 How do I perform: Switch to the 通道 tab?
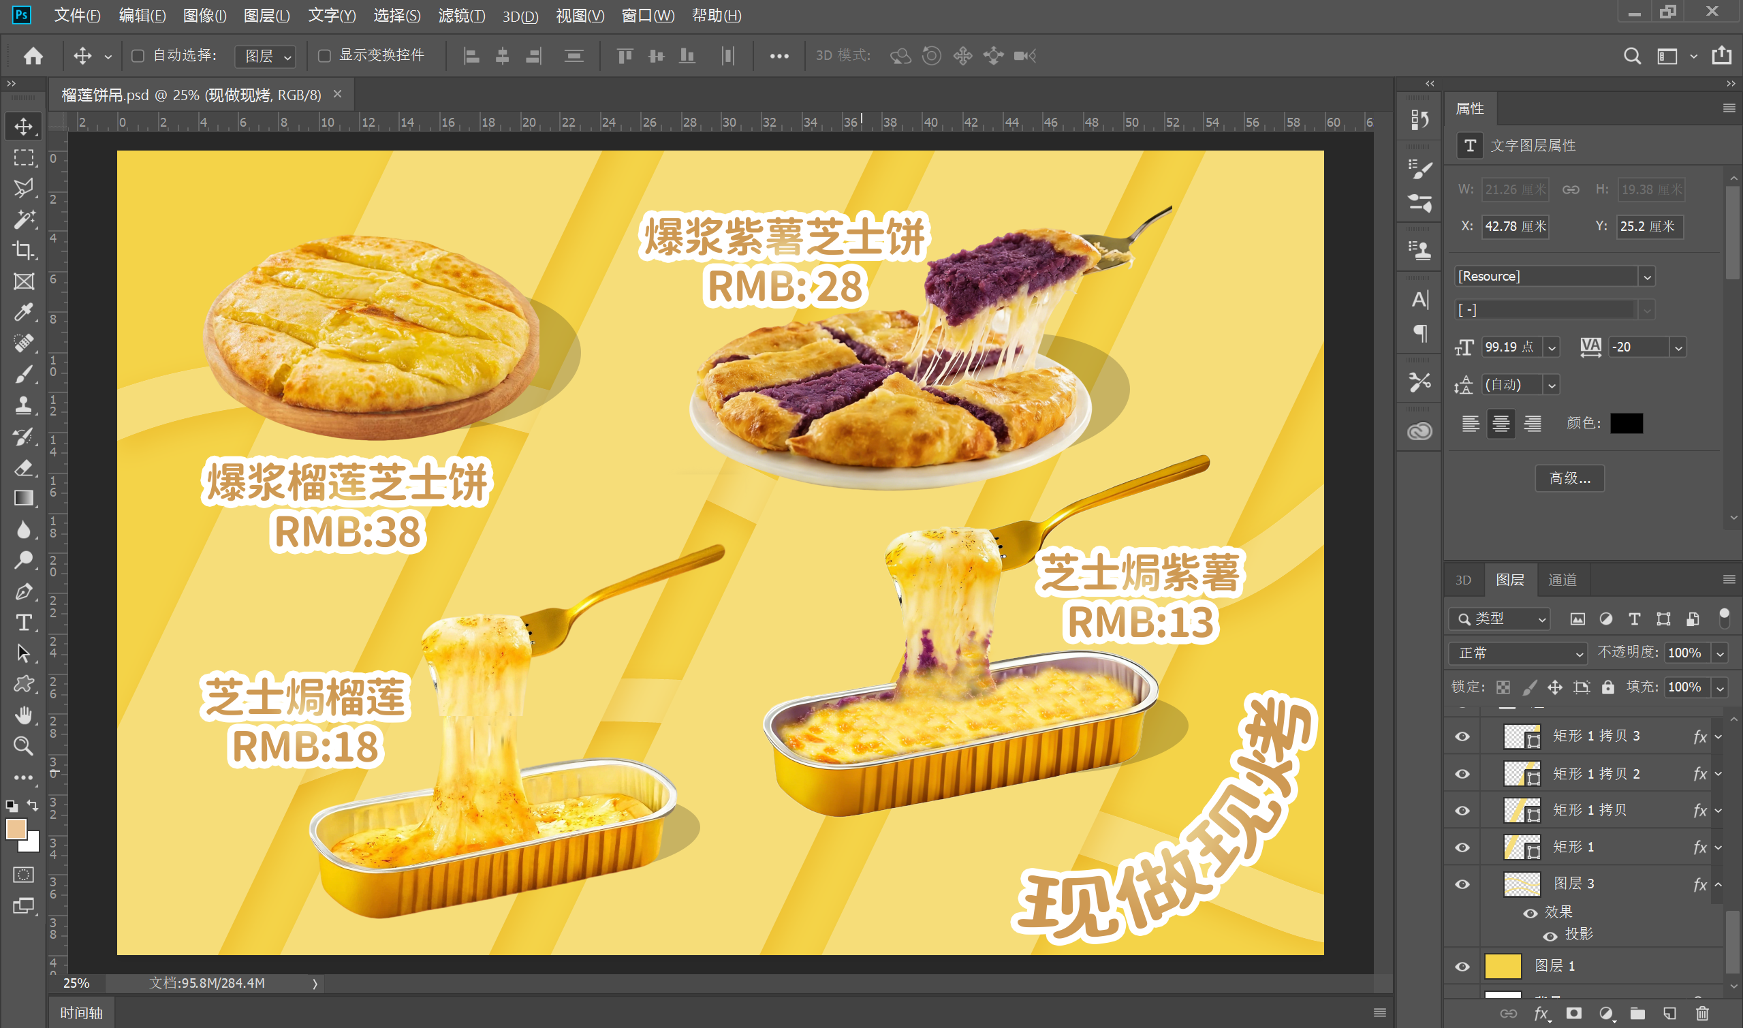[x=1563, y=580]
